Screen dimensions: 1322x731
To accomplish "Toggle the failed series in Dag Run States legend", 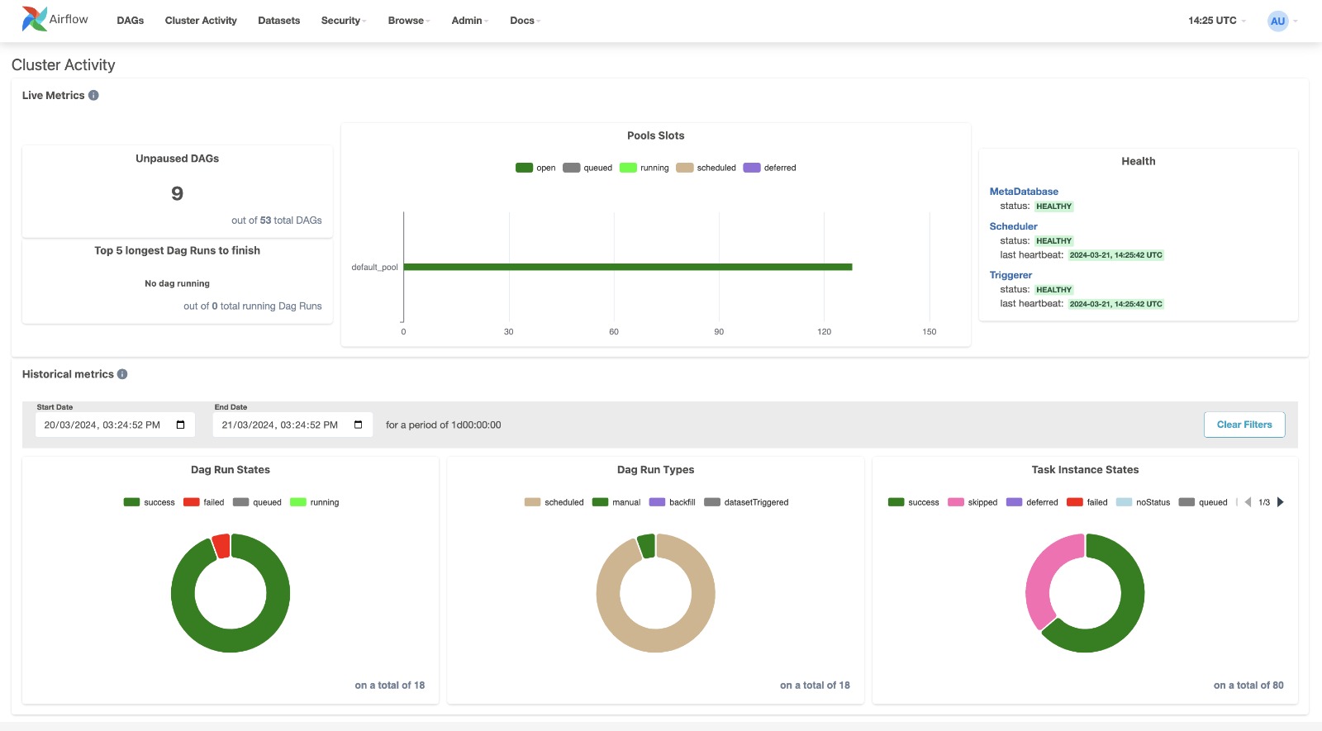I will [203, 502].
